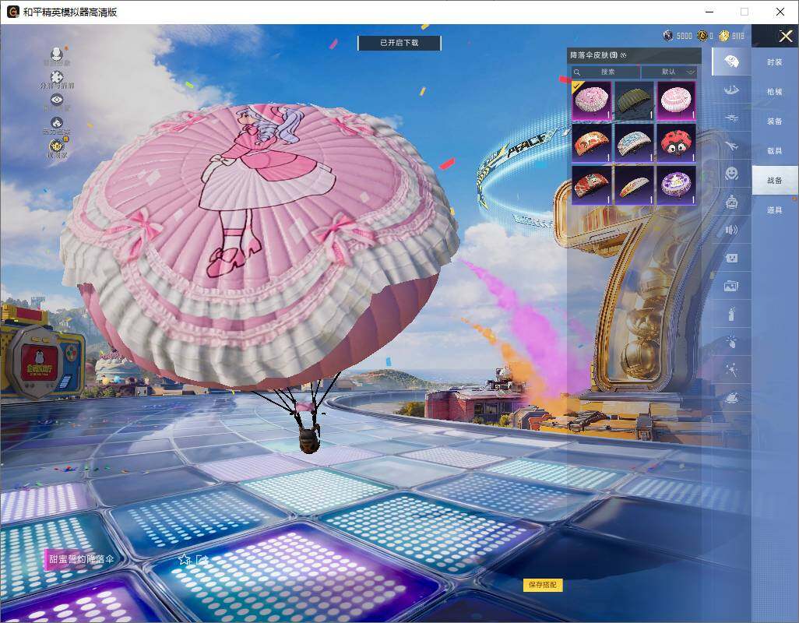Open the 分解与拆解 puzzle icon
The image size is (799, 623).
(x=57, y=77)
